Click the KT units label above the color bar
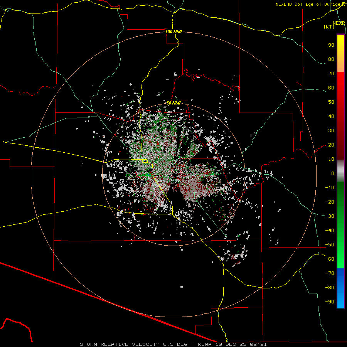 coord(329,27)
